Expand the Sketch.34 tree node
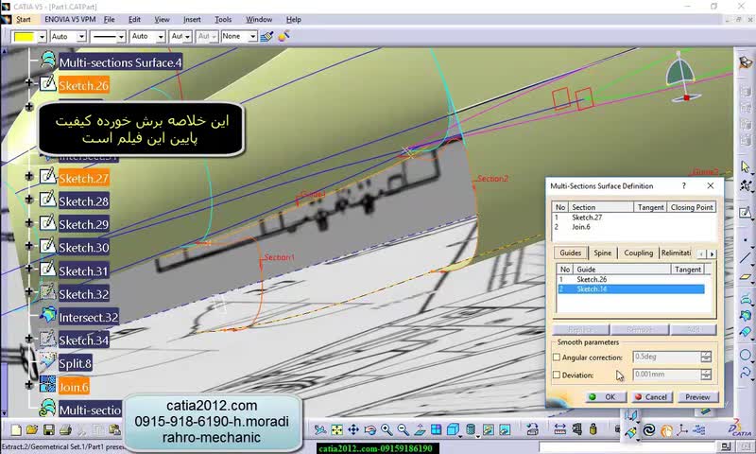Image resolution: width=756 pixels, height=454 pixels. 29,339
